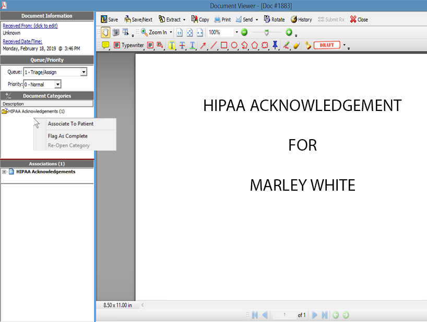Open the document History
The width and height of the screenshot is (427, 322).
click(x=301, y=19)
